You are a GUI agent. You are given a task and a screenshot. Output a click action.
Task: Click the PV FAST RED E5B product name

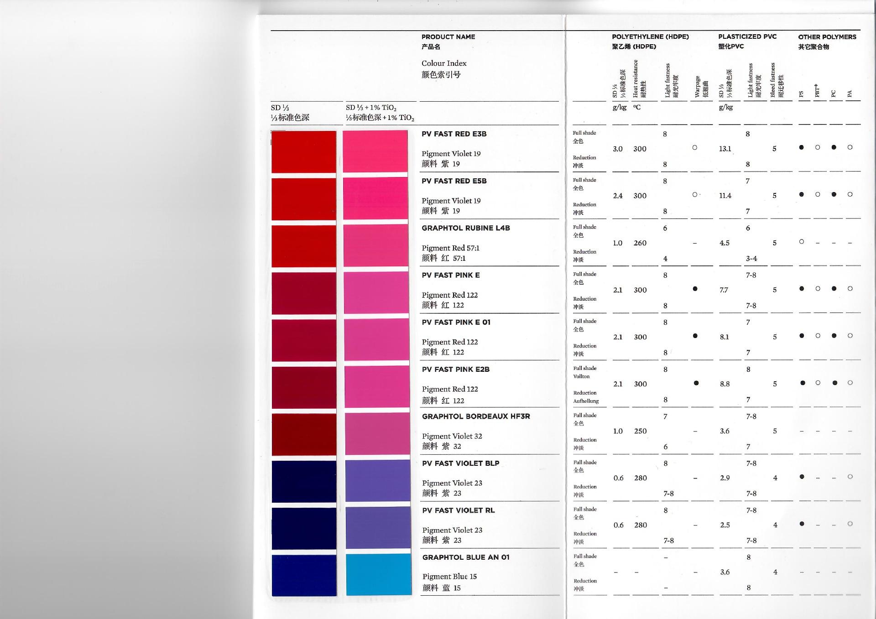click(454, 181)
